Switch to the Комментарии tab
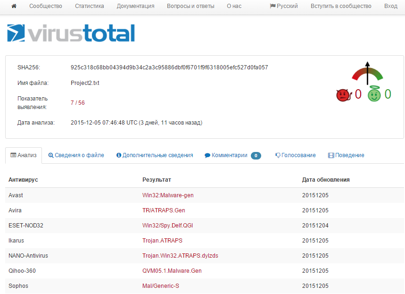405x294 pixels. tap(233, 155)
